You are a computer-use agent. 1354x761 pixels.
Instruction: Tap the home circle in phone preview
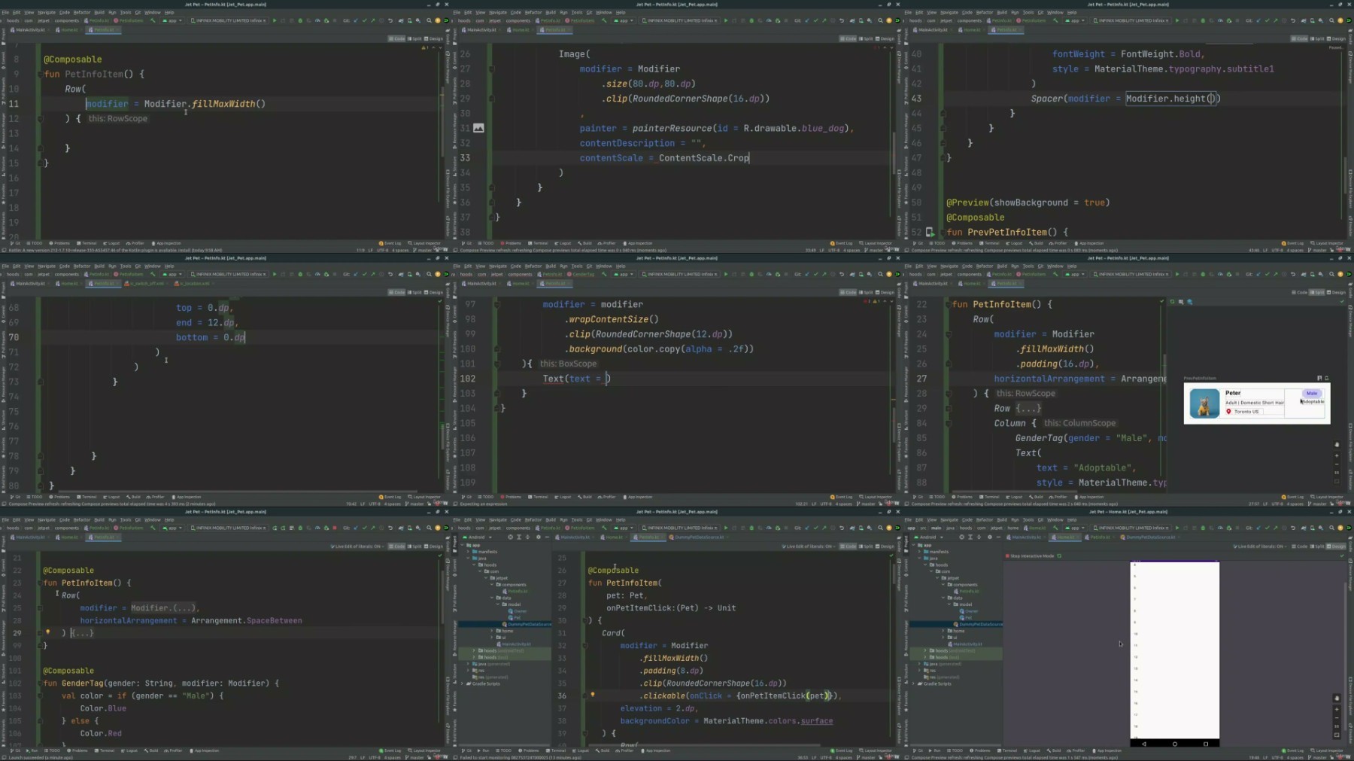(1175, 744)
